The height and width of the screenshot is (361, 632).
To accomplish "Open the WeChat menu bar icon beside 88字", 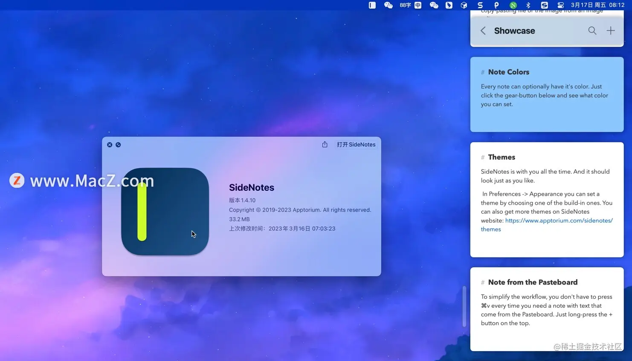I will click(x=388, y=5).
